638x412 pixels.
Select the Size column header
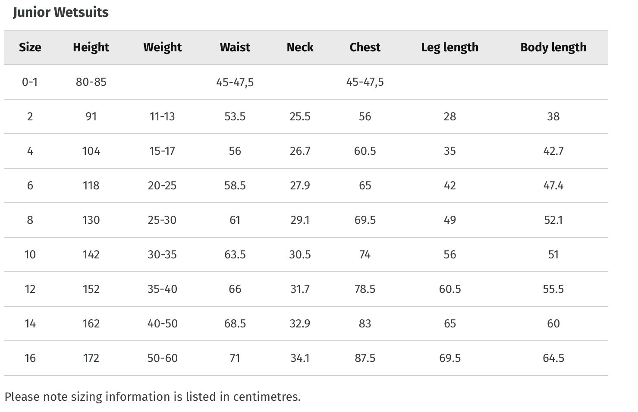click(30, 47)
